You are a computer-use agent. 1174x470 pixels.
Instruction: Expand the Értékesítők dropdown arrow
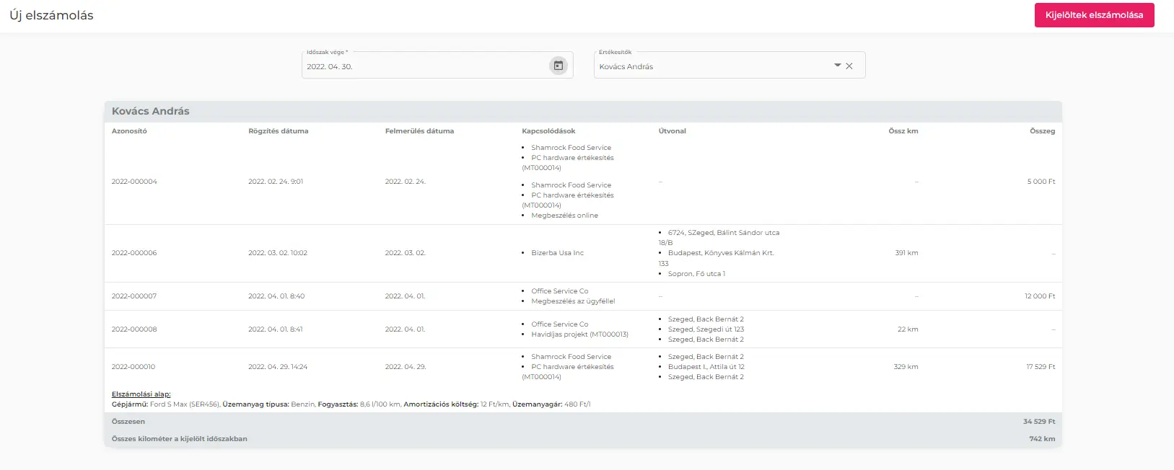coord(837,66)
